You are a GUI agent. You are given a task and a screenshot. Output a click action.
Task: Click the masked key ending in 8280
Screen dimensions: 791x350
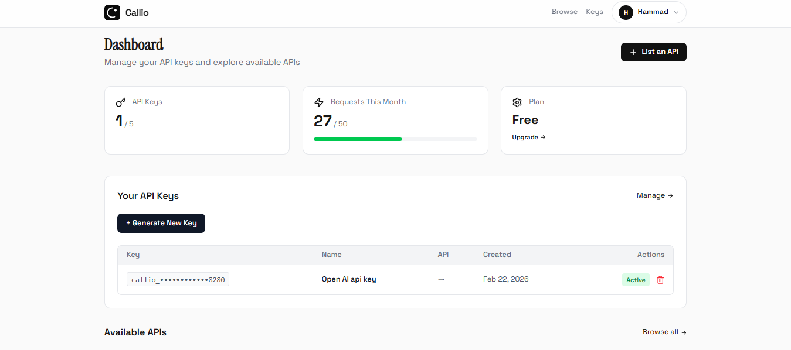coord(178,279)
